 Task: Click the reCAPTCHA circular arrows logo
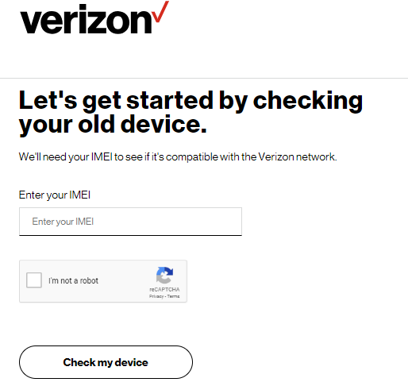[x=164, y=275]
